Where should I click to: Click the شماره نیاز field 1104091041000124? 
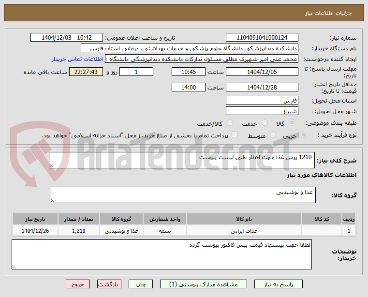(262, 38)
